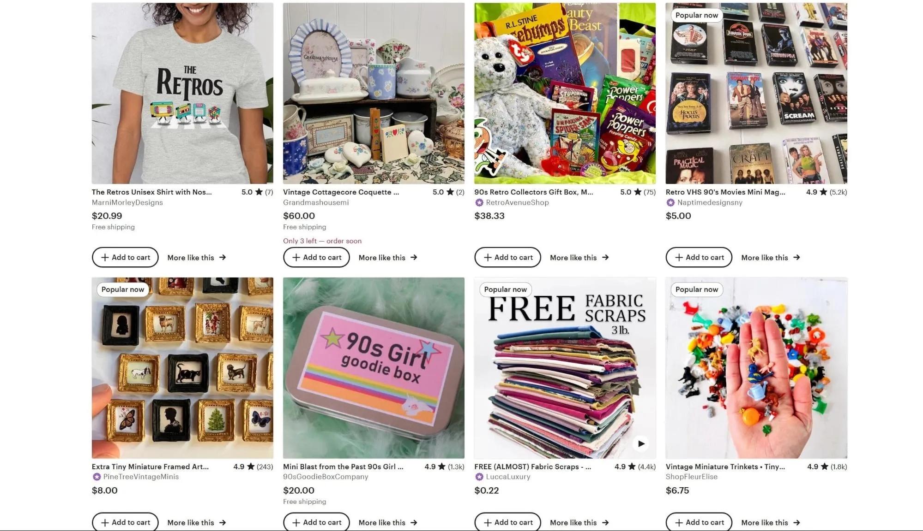Click the rating star on The Retros shirt
Image resolution: width=923 pixels, height=531 pixels.
click(x=259, y=192)
